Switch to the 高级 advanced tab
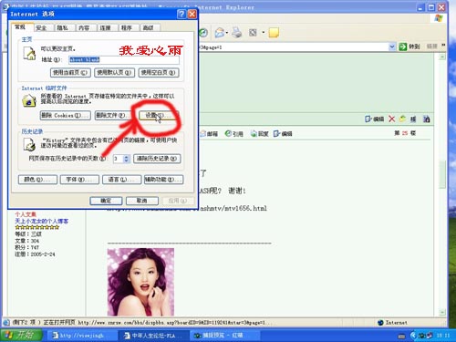The width and height of the screenshot is (456, 342). pos(148,27)
